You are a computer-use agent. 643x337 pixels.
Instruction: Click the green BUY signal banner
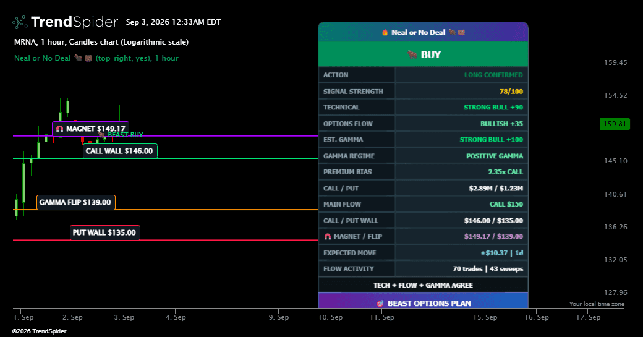click(x=423, y=54)
